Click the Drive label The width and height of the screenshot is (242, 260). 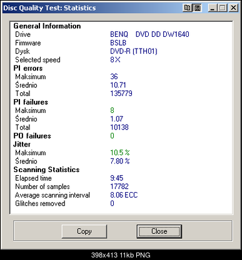(23, 34)
